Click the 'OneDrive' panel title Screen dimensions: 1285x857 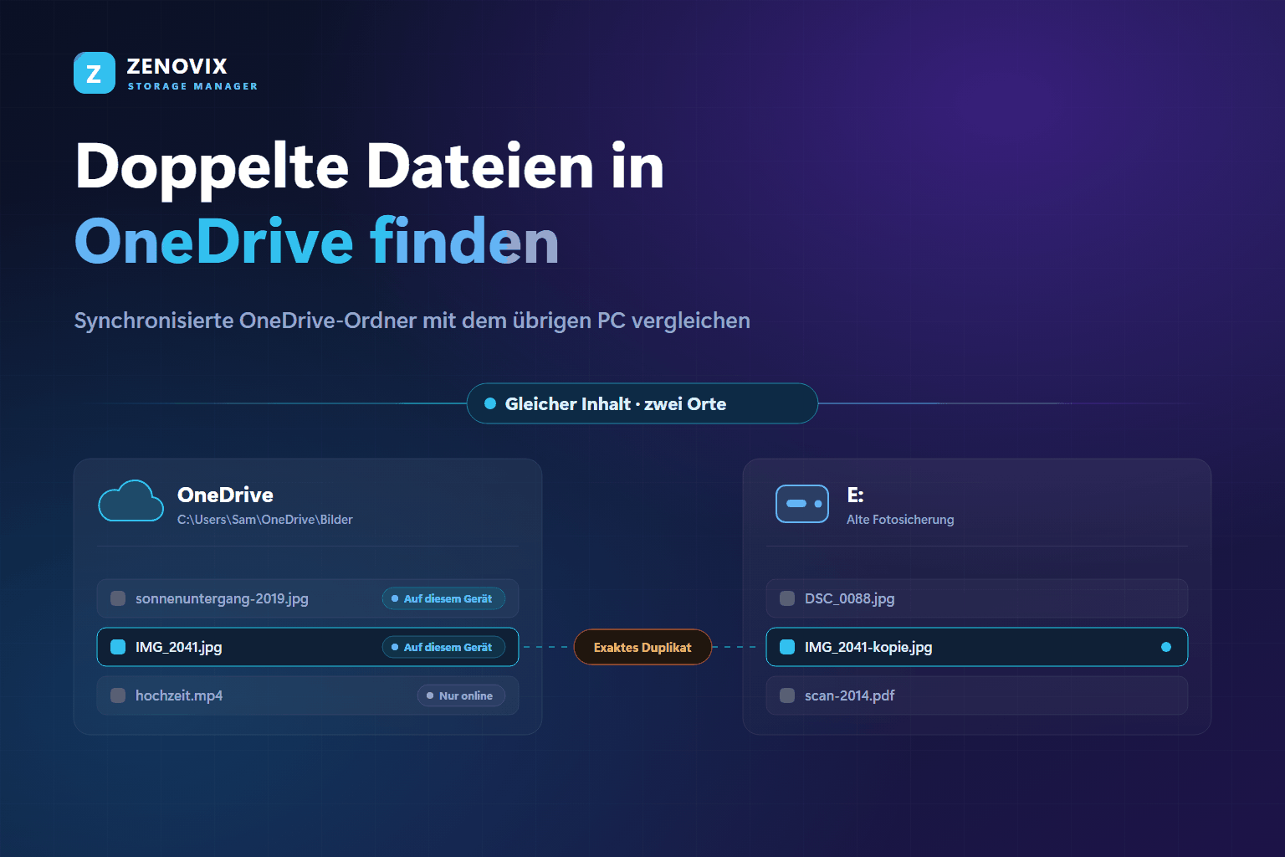coord(225,495)
